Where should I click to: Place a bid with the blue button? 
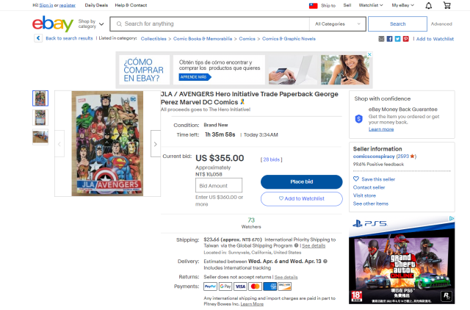click(302, 181)
